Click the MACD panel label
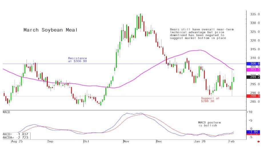Viewport: 264px width, 150px height. (6, 112)
